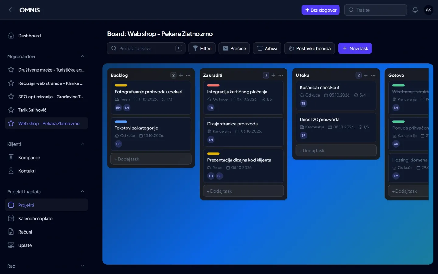Open Uplate in sidebar
Screen dimensions: 438x274
coord(46,245)
